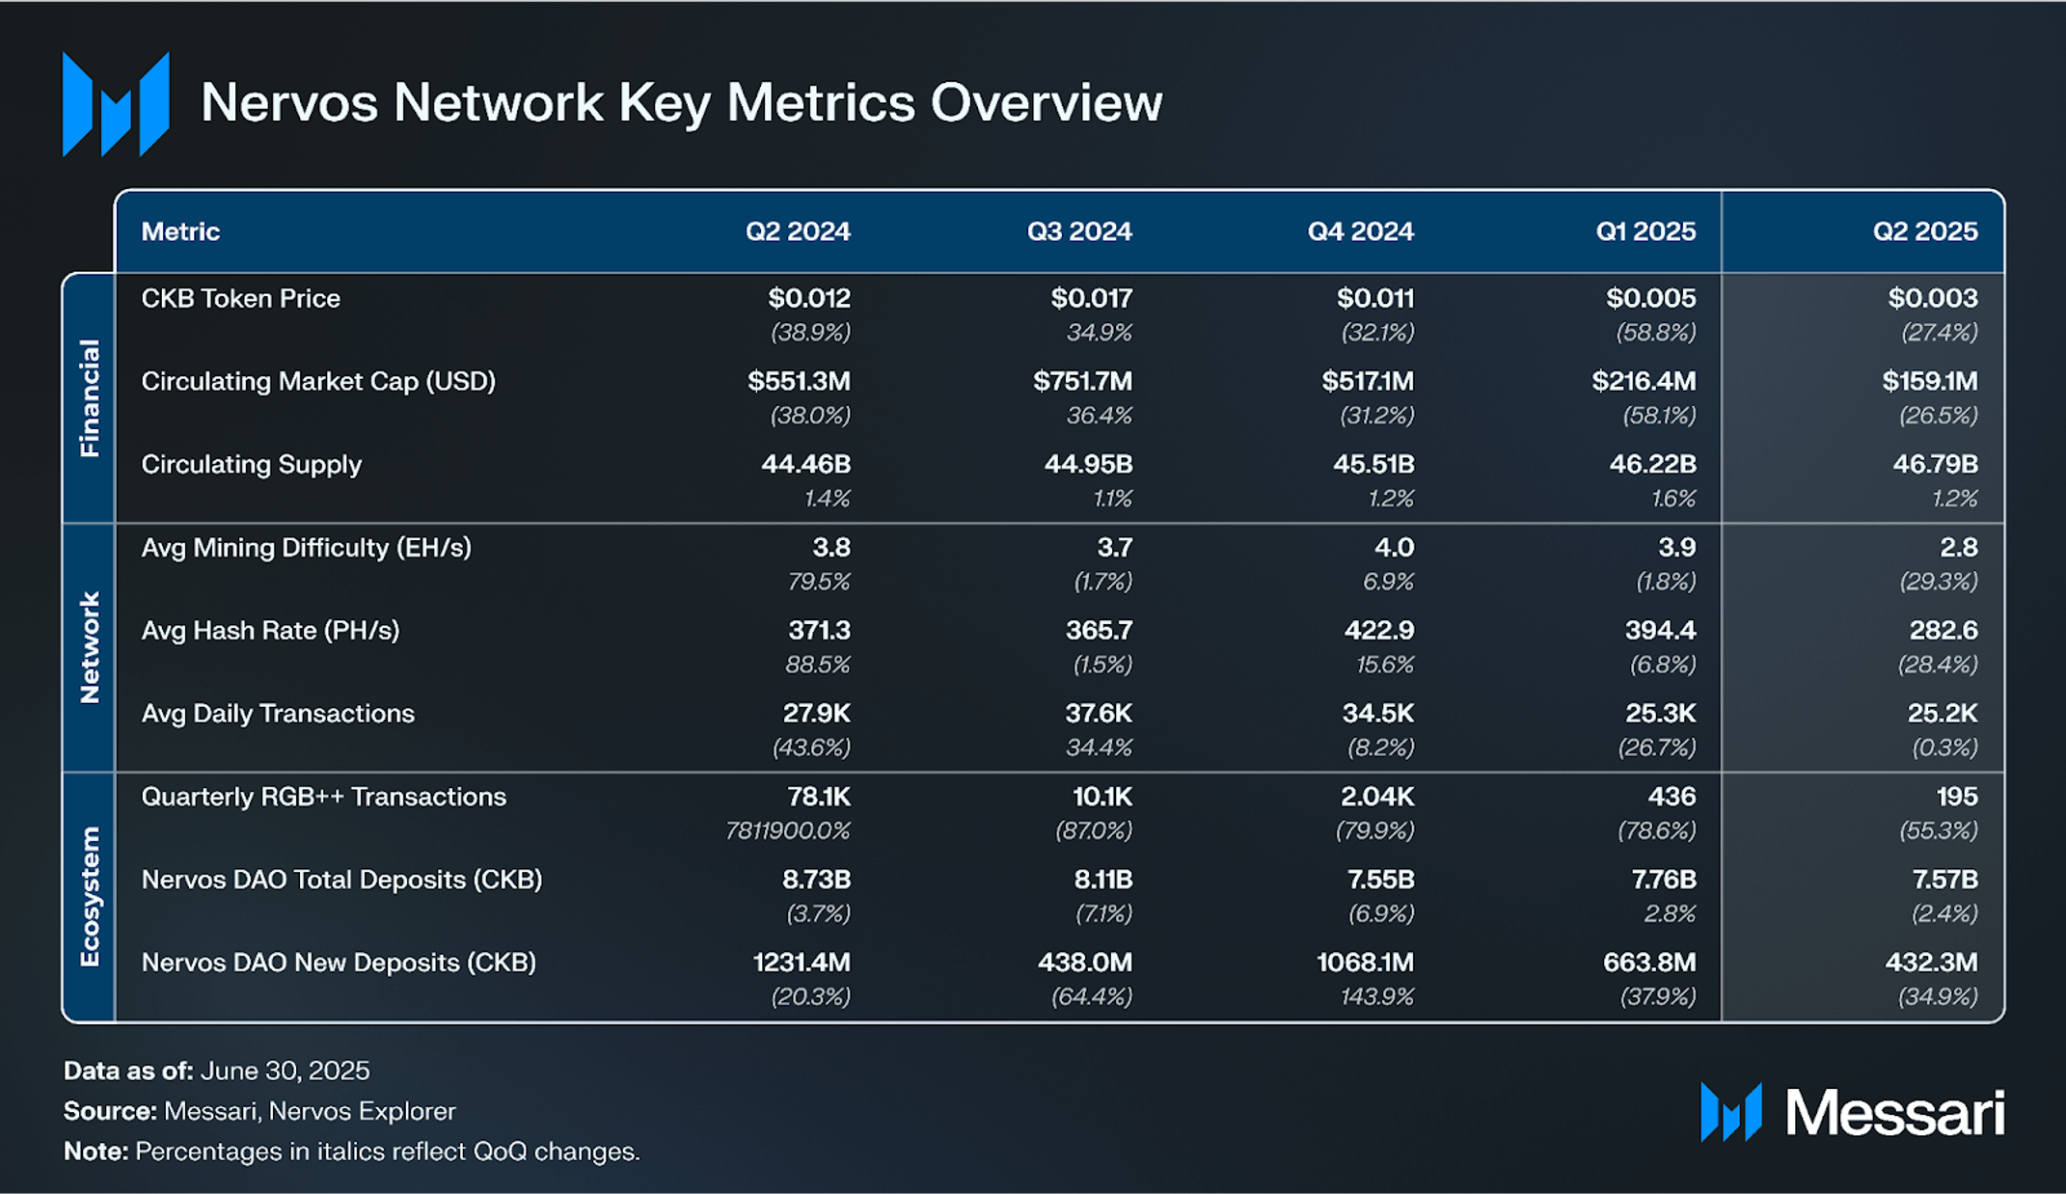
Task: Click the '7.76B' DAO total deposits value
Action: tap(1664, 880)
